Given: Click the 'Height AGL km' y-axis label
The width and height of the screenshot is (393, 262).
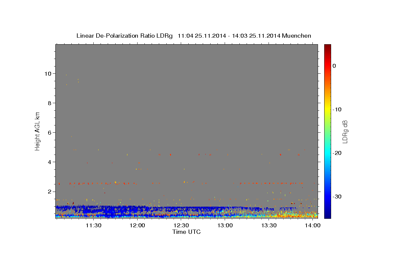Looking at the screenshot, I should coord(38,131).
